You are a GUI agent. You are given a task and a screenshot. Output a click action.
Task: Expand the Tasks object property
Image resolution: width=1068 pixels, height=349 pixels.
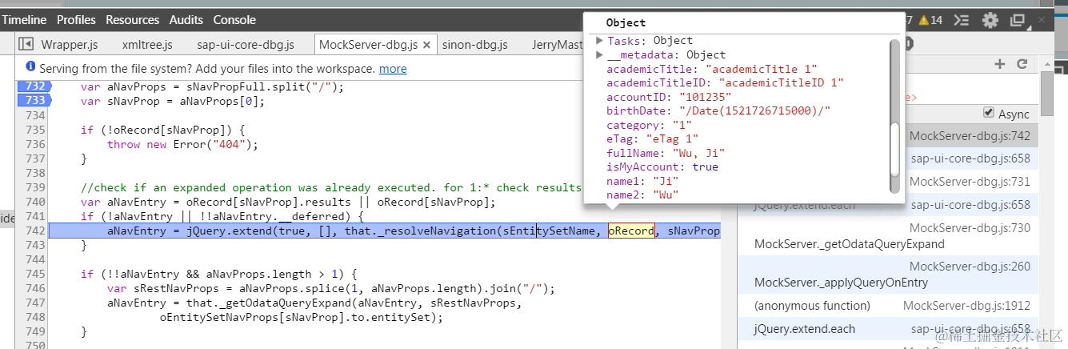click(601, 41)
